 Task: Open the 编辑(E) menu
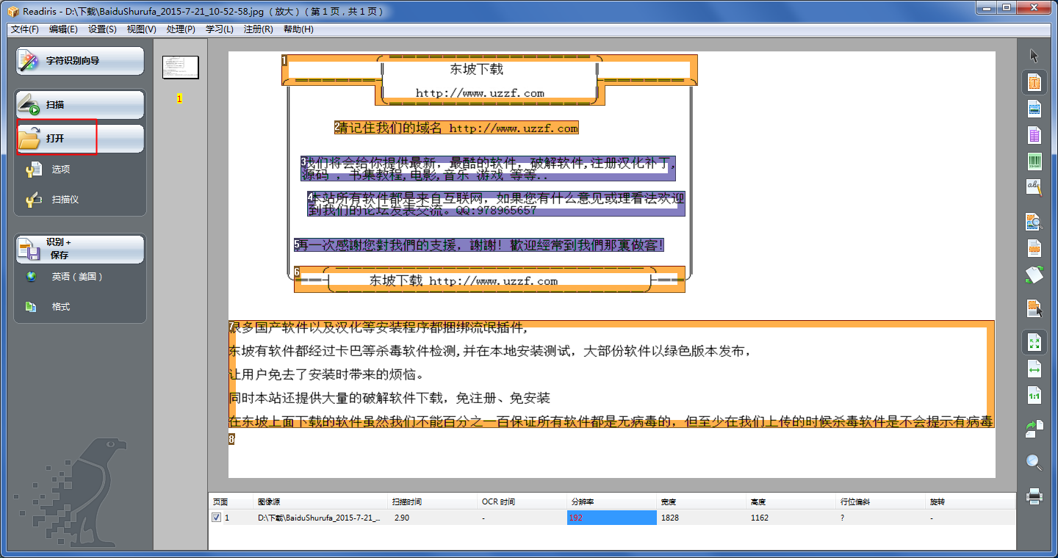point(63,29)
